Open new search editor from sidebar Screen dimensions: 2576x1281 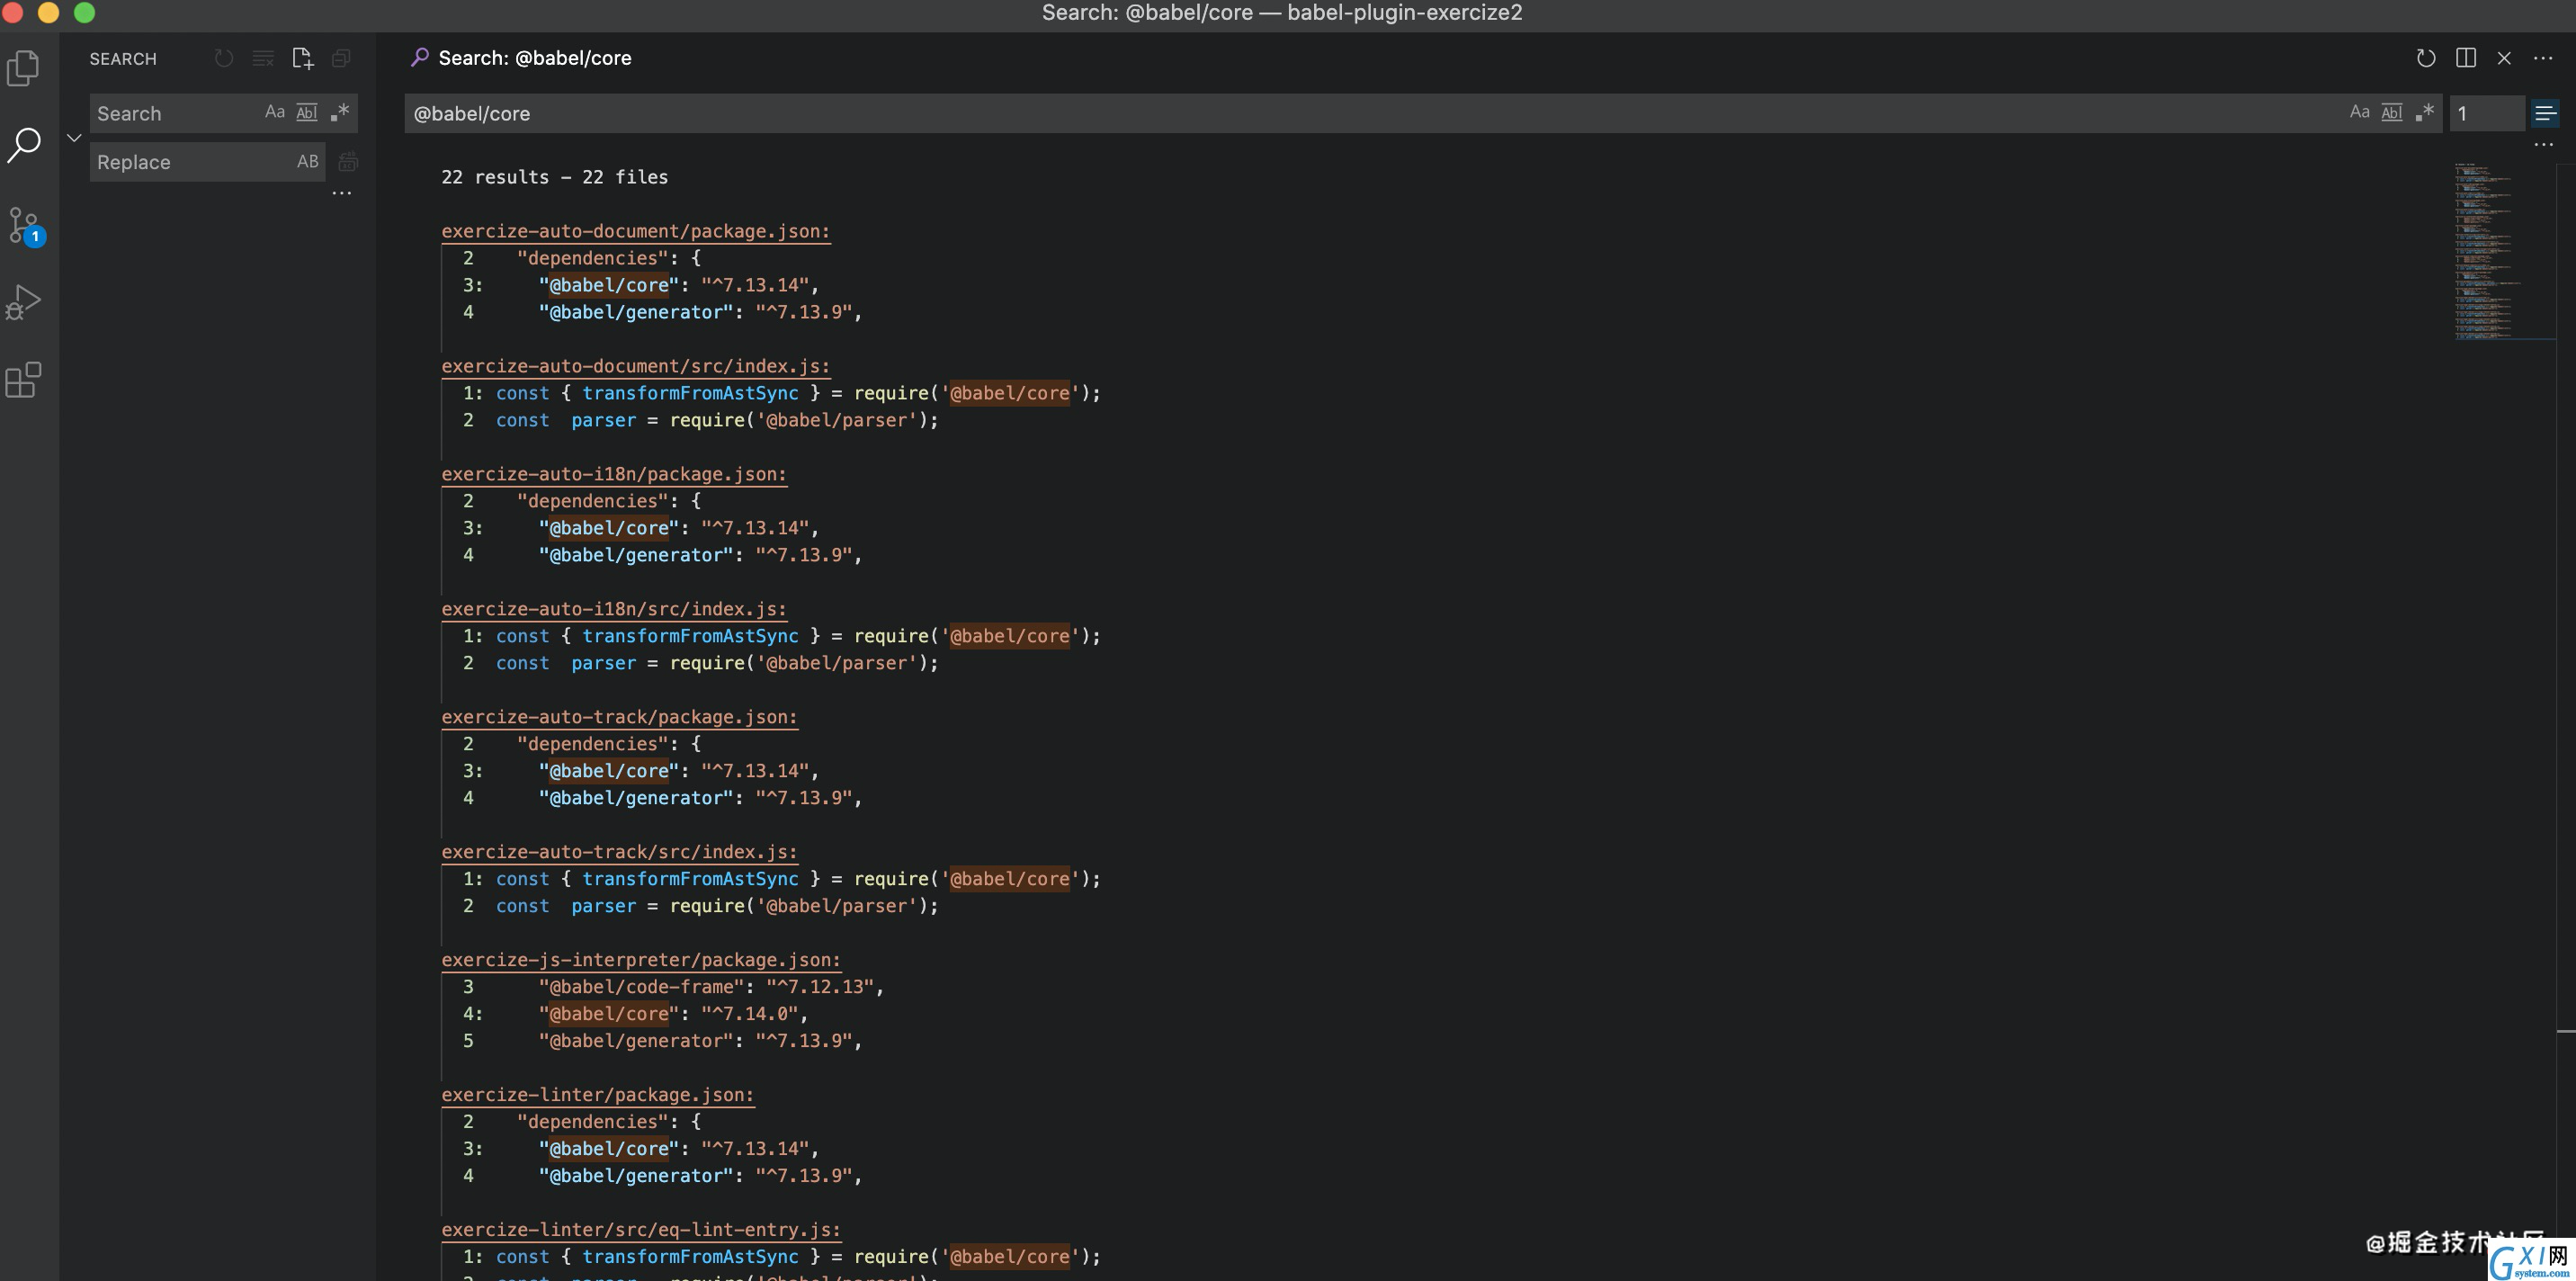[x=302, y=59]
